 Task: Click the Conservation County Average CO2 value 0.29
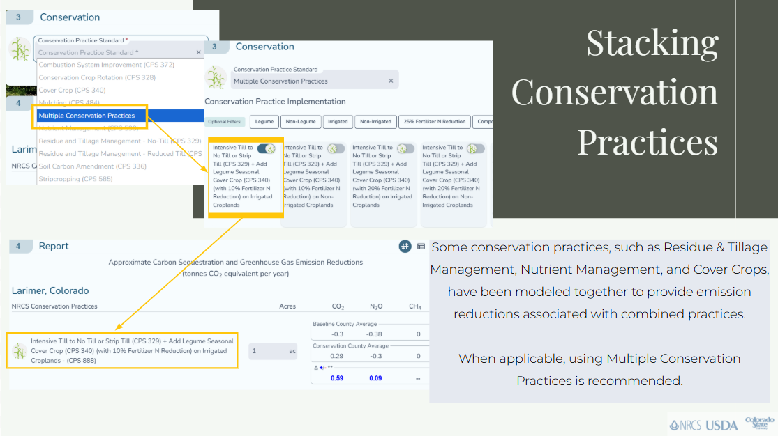(x=337, y=356)
